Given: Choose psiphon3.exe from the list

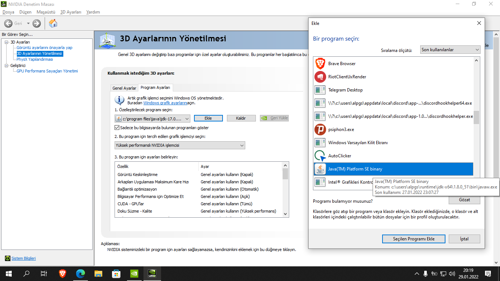Looking at the screenshot, I should 393,130.
